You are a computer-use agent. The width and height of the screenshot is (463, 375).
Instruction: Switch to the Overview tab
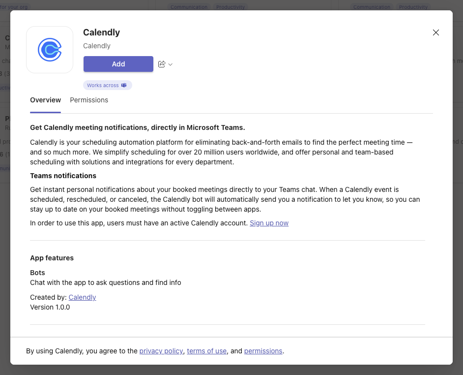(x=46, y=100)
